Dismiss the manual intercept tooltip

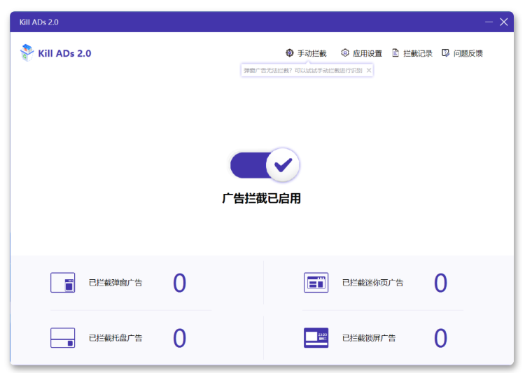(369, 70)
